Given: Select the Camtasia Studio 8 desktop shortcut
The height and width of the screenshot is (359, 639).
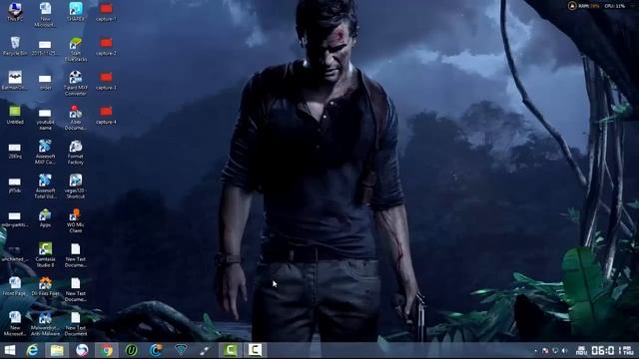Looking at the screenshot, I should pyautogui.click(x=45, y=255).
